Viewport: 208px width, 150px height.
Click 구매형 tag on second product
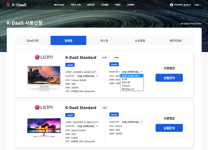click(104, 108)
